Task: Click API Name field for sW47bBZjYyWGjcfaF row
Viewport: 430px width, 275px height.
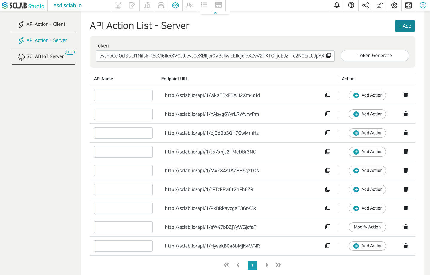Action: [123, 227]
